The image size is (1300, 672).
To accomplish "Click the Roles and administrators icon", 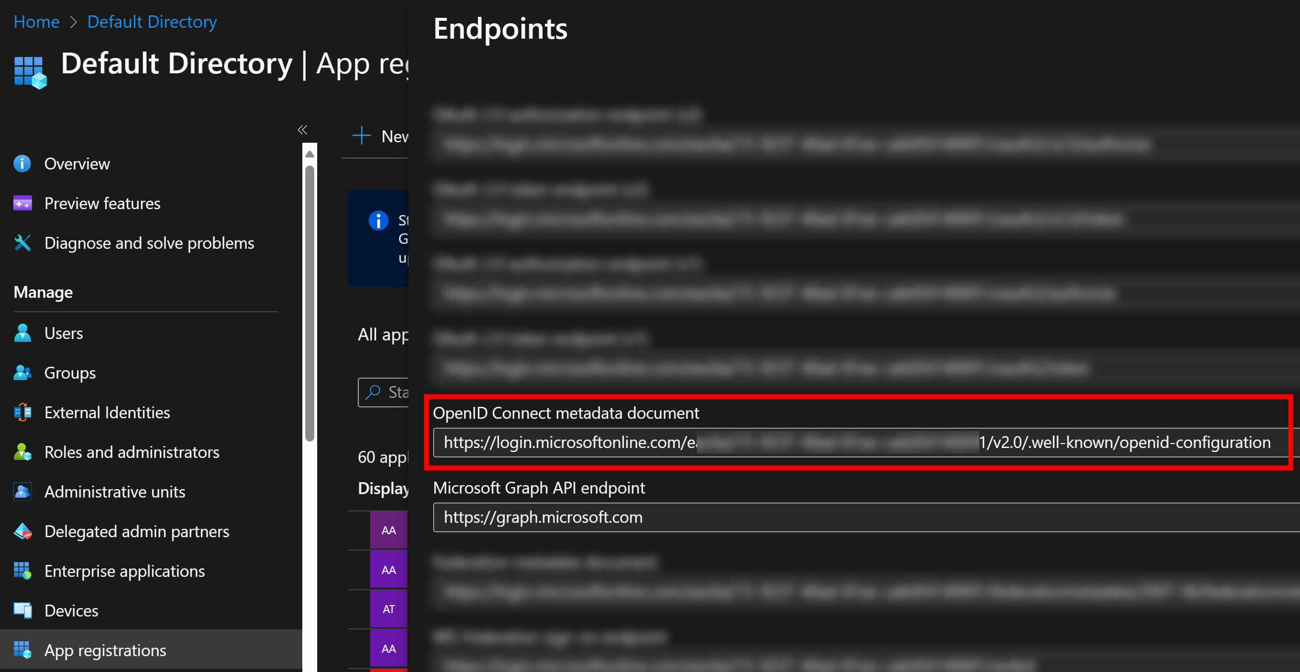I will pyautogui.click(x=22, y=452).
